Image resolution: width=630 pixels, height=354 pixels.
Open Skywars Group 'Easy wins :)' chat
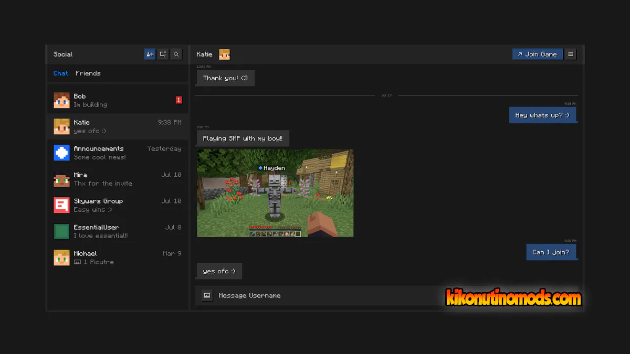pos(118,205)
